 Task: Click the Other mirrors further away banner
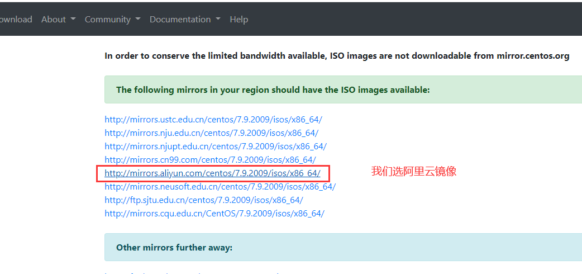(344, 247)
